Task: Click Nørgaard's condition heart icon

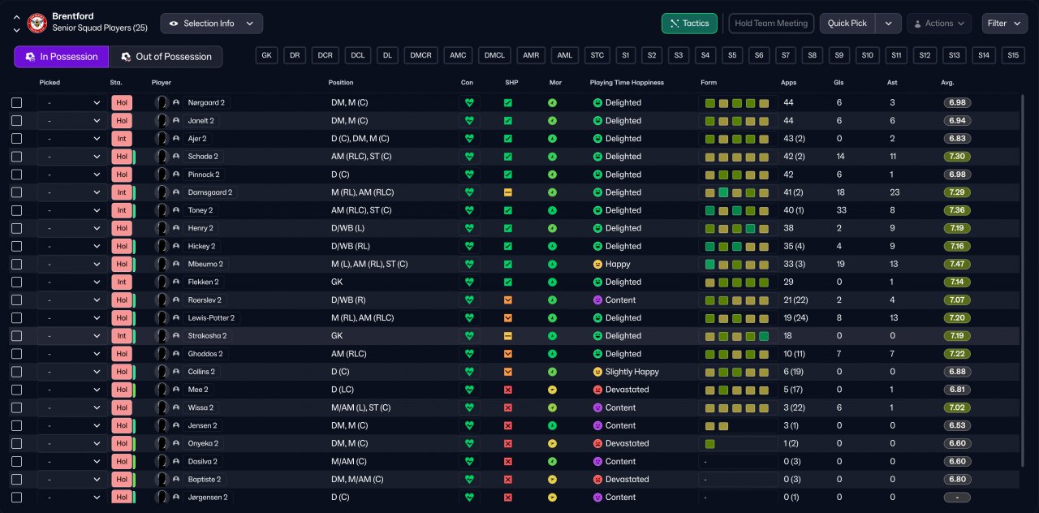Action: pos(468,103)
